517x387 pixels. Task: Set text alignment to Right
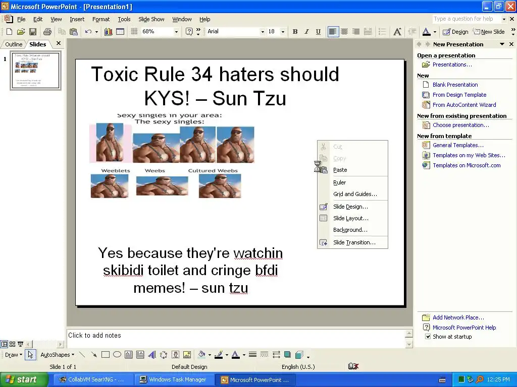point(356,32)
